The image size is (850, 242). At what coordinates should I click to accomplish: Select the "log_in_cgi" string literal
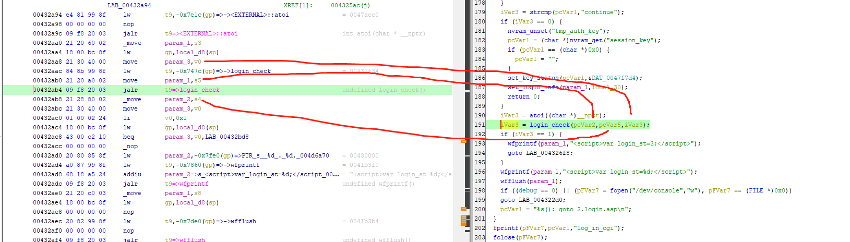tap(595, 228)
